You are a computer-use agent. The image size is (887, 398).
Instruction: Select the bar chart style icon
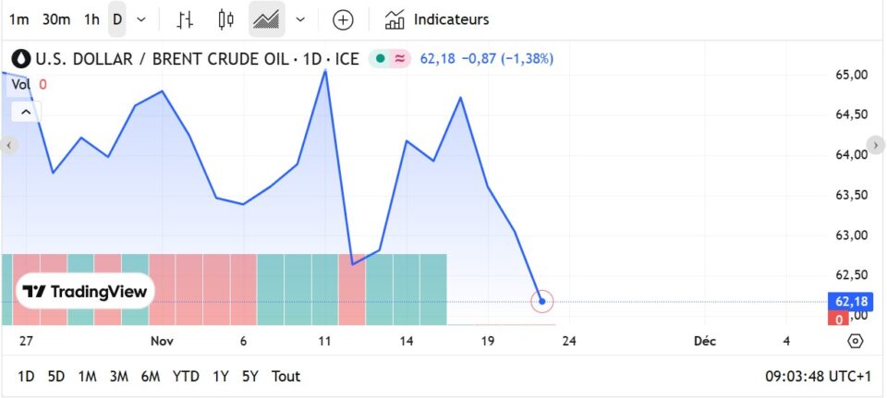[185, 19]
